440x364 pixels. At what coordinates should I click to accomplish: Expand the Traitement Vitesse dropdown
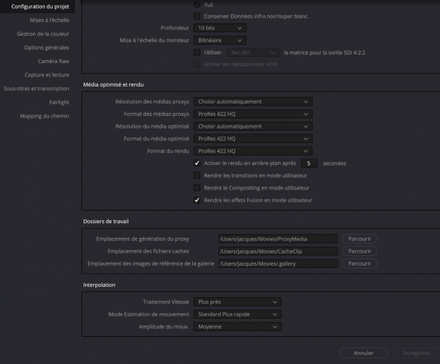(238, 302)
